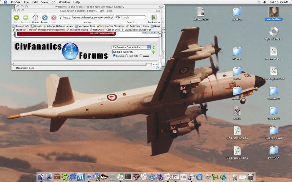This screenshot has height=182, width=292.
Task: Open the Window menu
Action: 64,2
